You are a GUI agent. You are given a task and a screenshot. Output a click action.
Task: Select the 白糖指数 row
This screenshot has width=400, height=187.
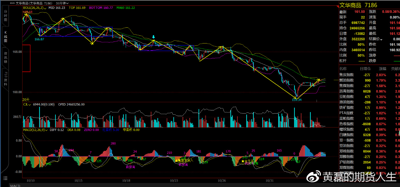369,135
